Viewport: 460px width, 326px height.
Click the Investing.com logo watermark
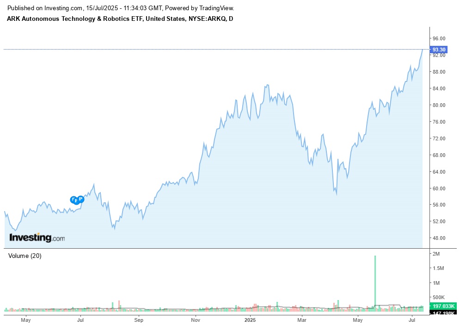click(37, 238)
